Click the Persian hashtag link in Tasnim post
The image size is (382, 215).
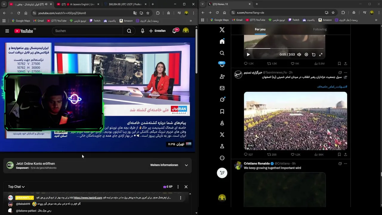(332, 87)
